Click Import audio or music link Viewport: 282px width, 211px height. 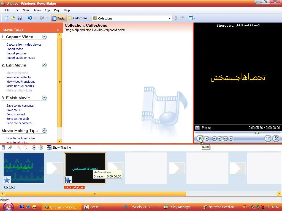20,58
